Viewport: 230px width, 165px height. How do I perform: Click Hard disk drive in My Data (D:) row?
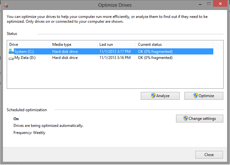[x=65, y=58]
